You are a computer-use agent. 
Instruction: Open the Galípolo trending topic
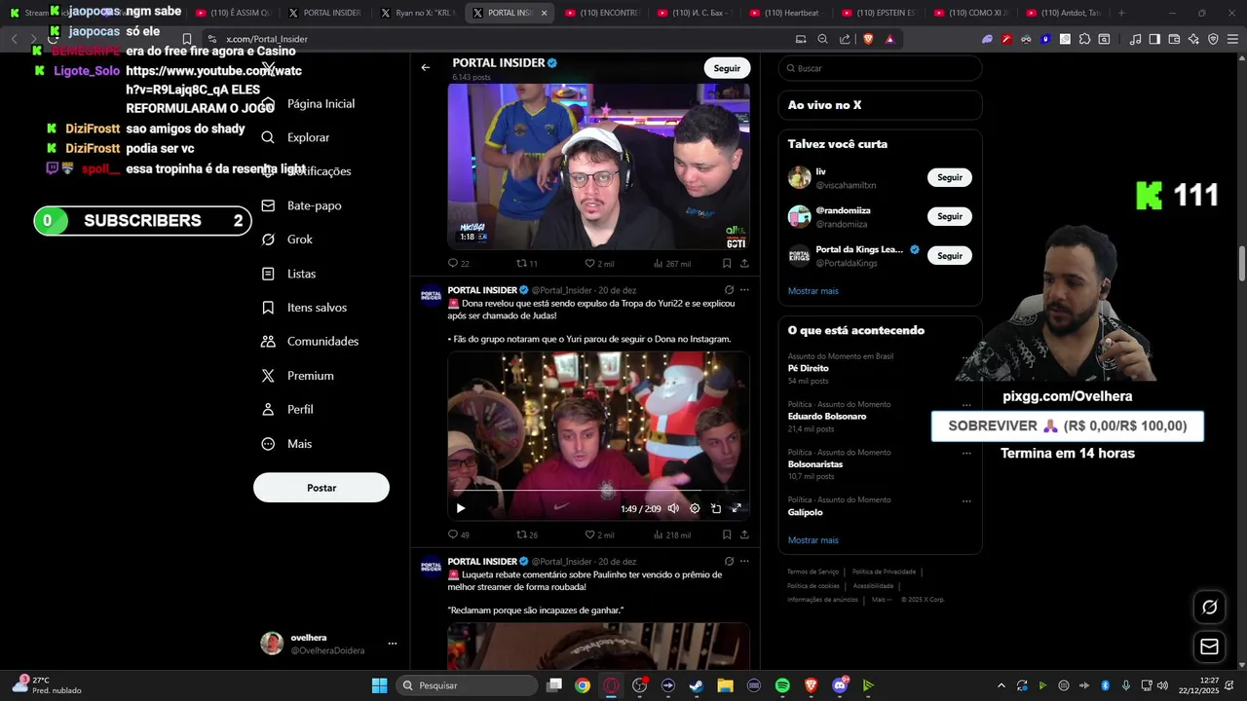pos(805,512)
